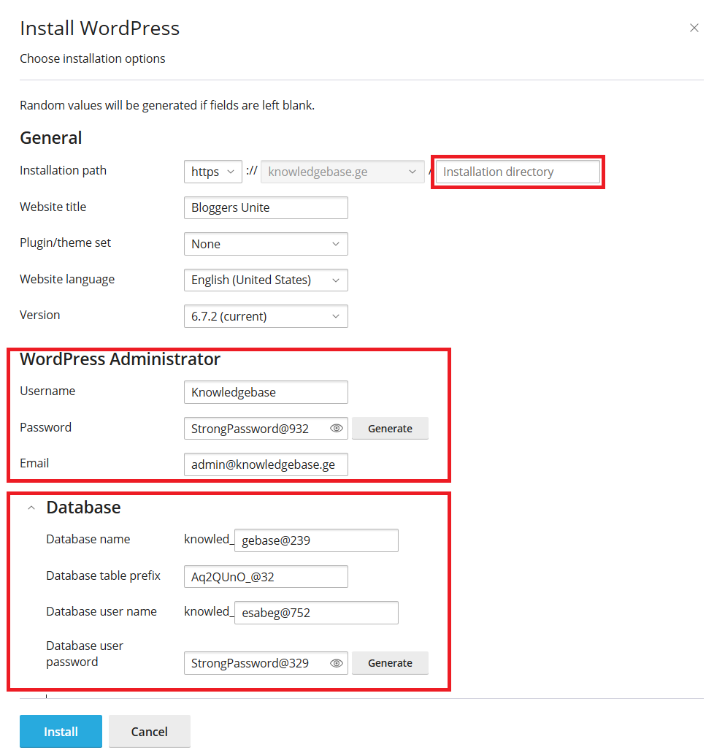Open the Website language dropdown

coord(266,280)
